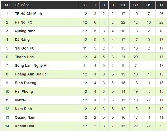Click the Đà Nẵng team name
Viewport: 167px width, 131px height.
point(22,40)
